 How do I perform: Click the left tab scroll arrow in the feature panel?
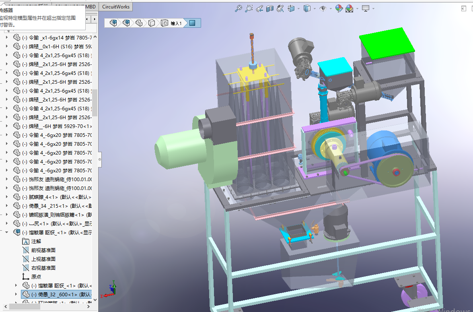pyautogui.click(x=87, y=19)
